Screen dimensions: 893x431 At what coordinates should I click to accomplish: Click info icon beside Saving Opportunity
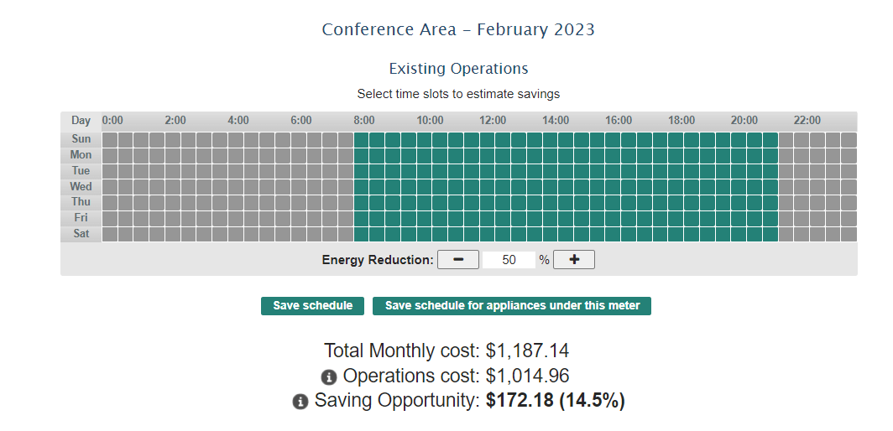coord(300,402)
